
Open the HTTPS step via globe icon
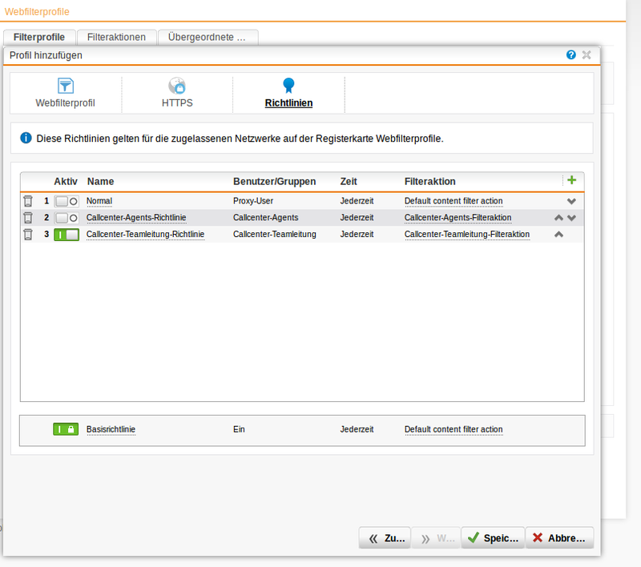coord(176,85)
